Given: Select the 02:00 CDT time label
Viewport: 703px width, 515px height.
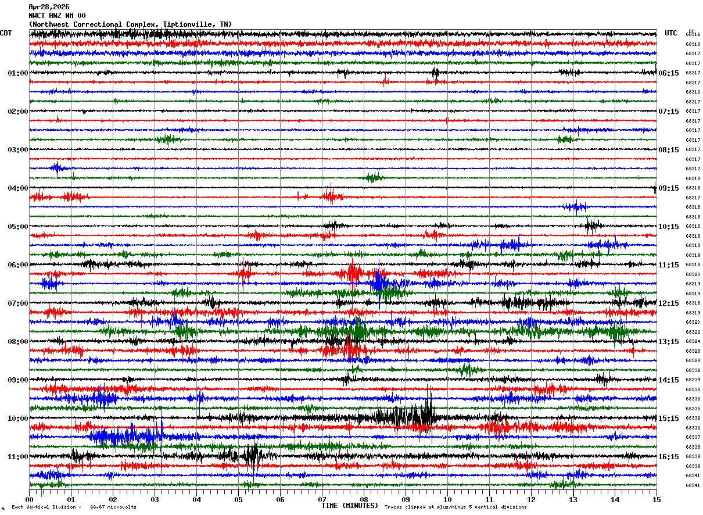Looking at the screenshot, I should (18, 112).
